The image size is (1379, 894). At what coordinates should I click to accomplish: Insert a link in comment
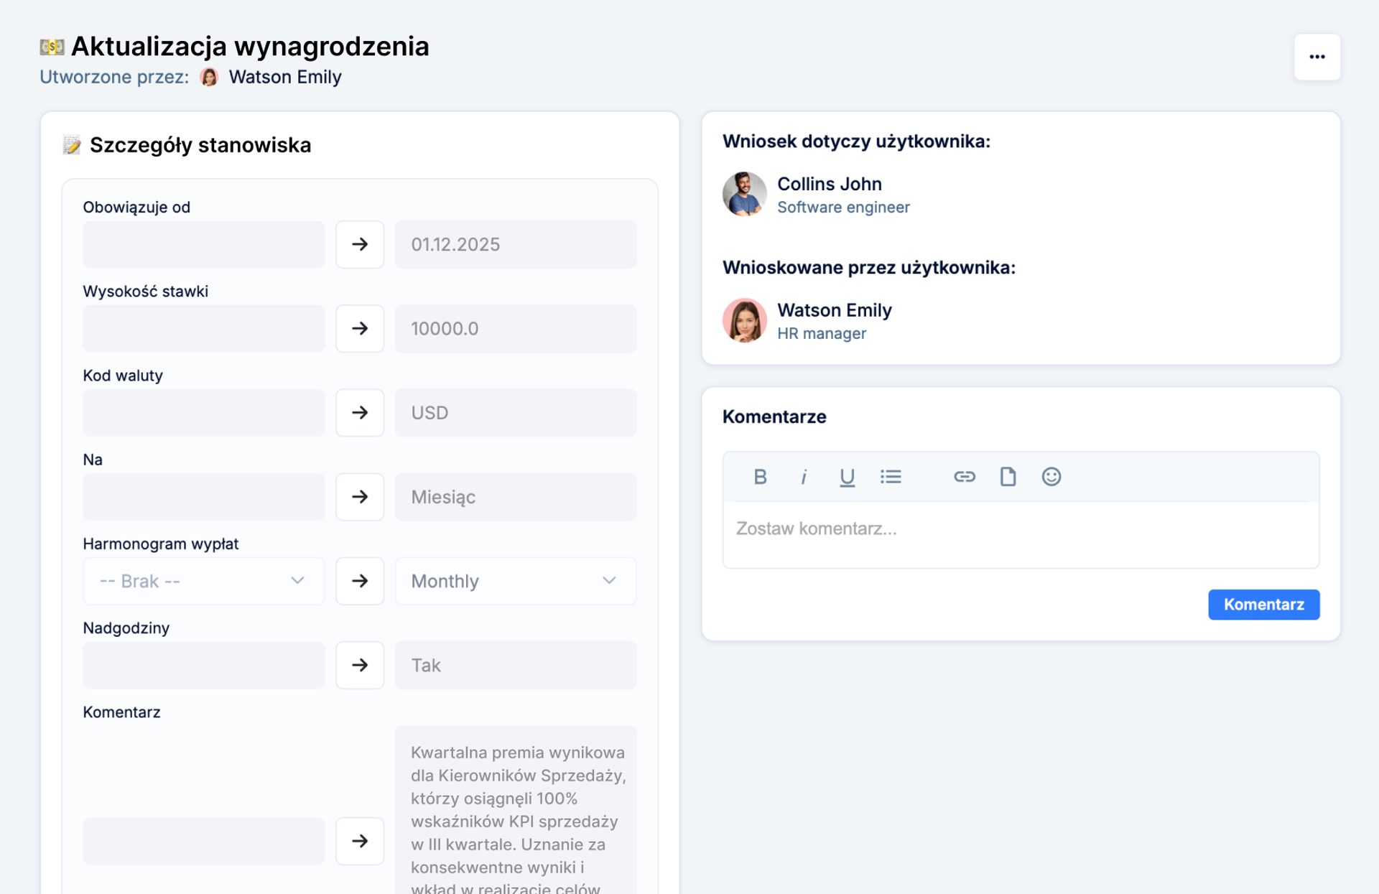[x=964, y=477]
